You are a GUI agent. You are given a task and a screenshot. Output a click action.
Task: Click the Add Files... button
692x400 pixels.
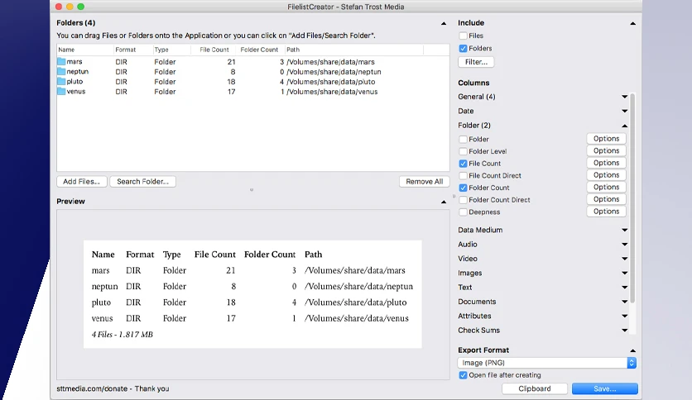tap(82, 182)
